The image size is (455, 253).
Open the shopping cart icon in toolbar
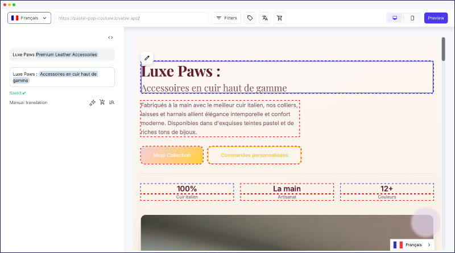tap(280, 18)
